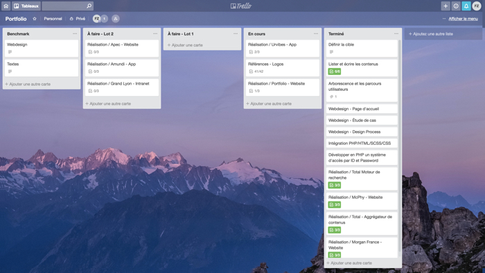
Task: Open the invite member icon
Action: pos(116,19)
